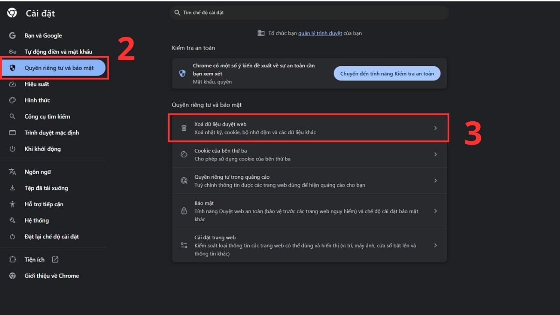This screenshot has width=560, height=315.
Task: Select Quyền riêng tư và bảo mật menu
Action: coord(59,68)
